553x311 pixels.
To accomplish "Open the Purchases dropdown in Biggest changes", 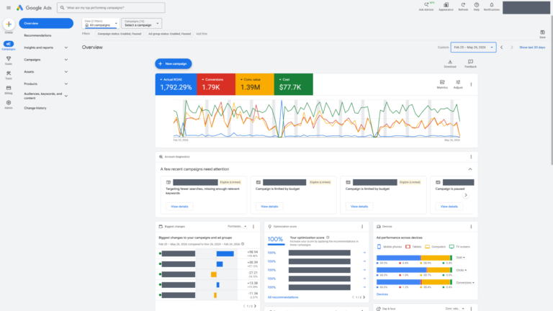I will pos(237,226).
